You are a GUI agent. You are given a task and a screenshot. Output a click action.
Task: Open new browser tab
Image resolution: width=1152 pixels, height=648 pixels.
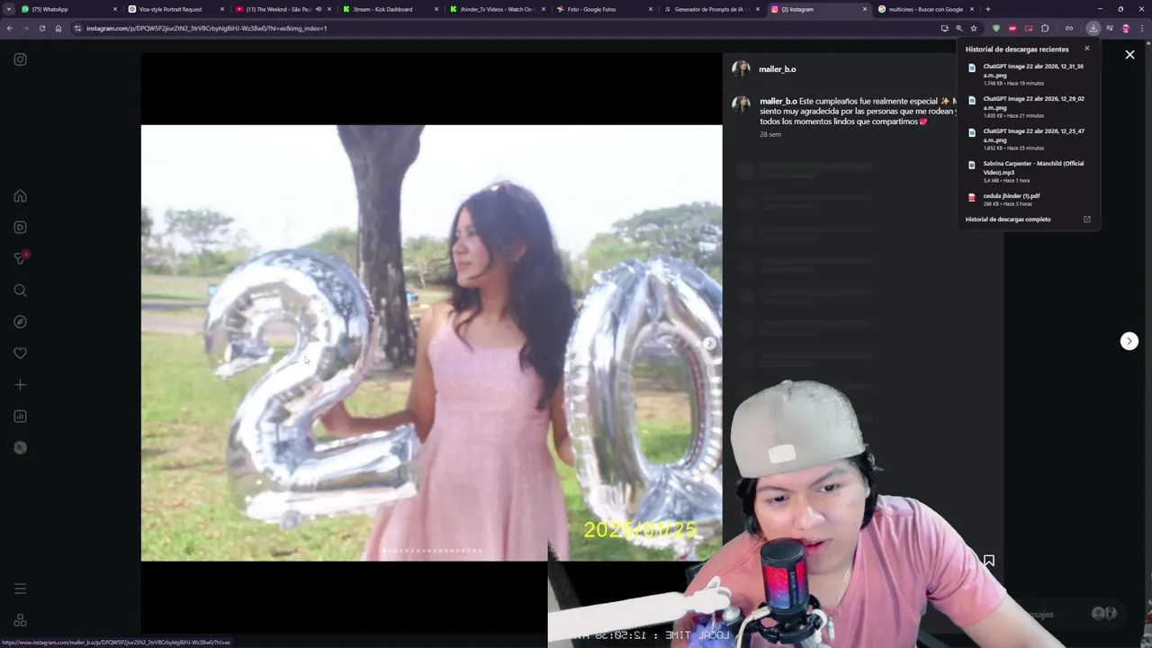coord(988,9)
